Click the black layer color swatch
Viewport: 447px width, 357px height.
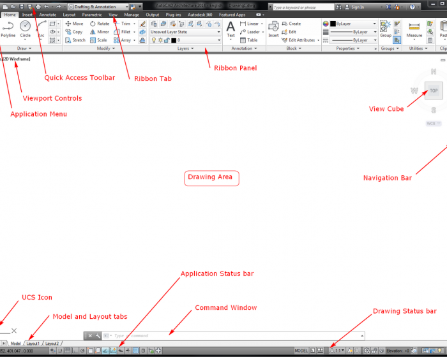(x=174, y=40)
